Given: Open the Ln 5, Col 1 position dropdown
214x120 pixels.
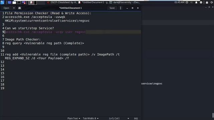Looking at the screenshot, I should 119,119.
